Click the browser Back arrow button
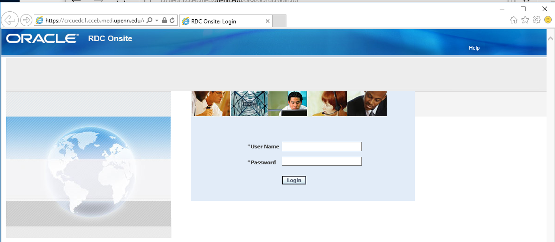Image resolution: width=555 pixels, height=242 pixels. tap(10, 20)
